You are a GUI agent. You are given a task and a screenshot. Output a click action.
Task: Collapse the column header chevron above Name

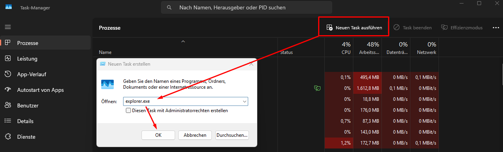[183, 41]
